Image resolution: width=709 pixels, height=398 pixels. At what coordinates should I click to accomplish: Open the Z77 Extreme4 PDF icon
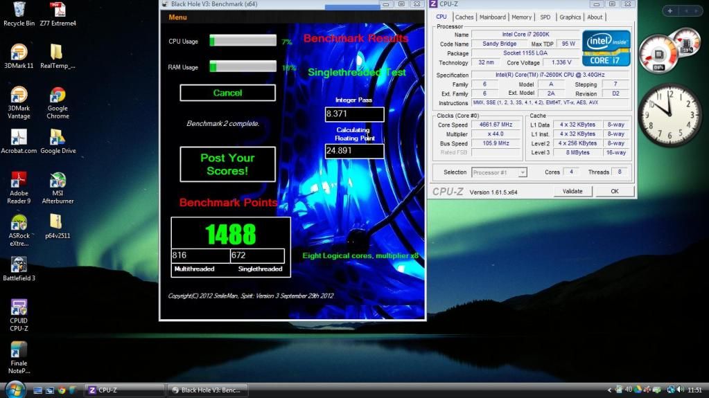pyautogui.click(x=58, y=14)
